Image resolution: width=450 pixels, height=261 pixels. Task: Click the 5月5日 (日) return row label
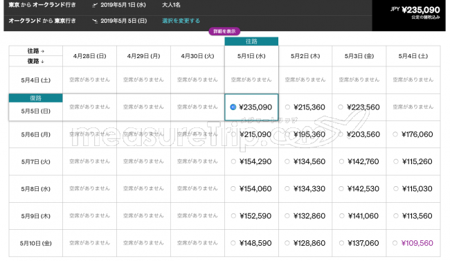[35, 111]
